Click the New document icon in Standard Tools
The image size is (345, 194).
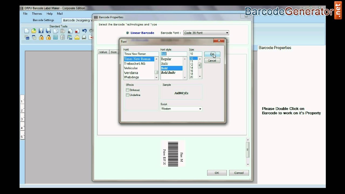pyautogui.click(x=27, y=31)
